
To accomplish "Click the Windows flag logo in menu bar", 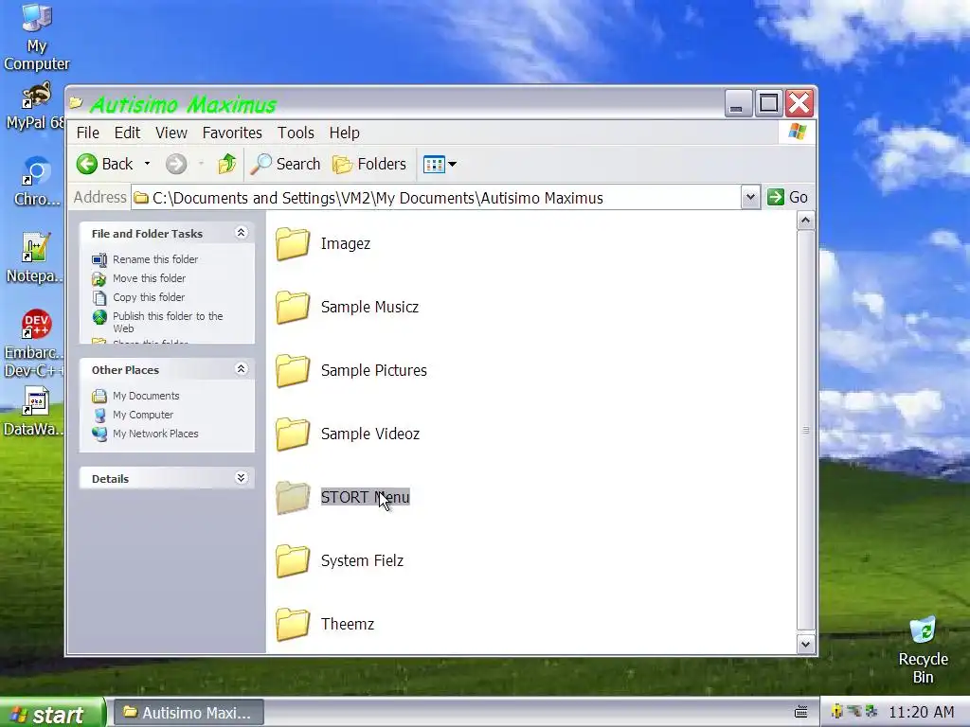I will (798, 132).
